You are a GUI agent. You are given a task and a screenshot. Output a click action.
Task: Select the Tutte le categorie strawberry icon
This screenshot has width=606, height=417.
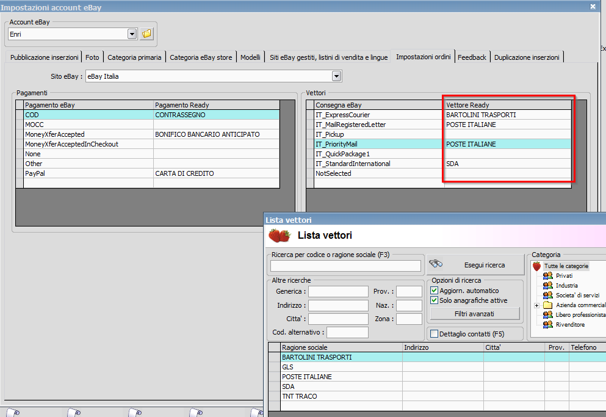[536, 266]
